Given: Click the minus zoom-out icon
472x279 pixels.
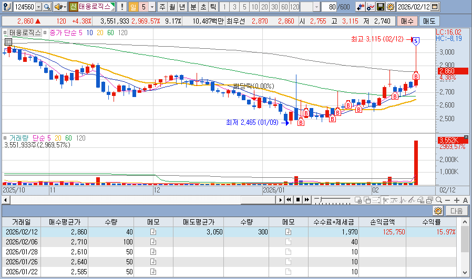Looking at the screenshot, I should coord(448,200).
